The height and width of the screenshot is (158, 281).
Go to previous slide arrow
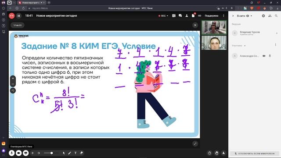click(x=33, y=153)
